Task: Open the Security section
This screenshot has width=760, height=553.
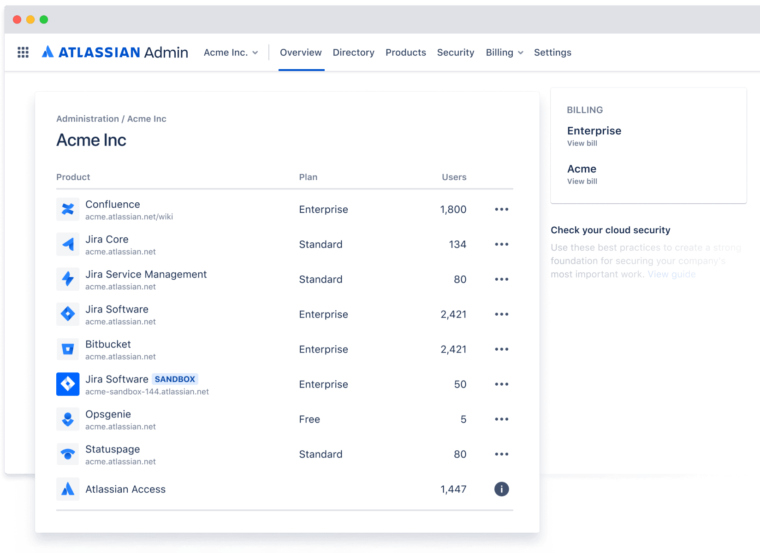Action: point(455,53)
